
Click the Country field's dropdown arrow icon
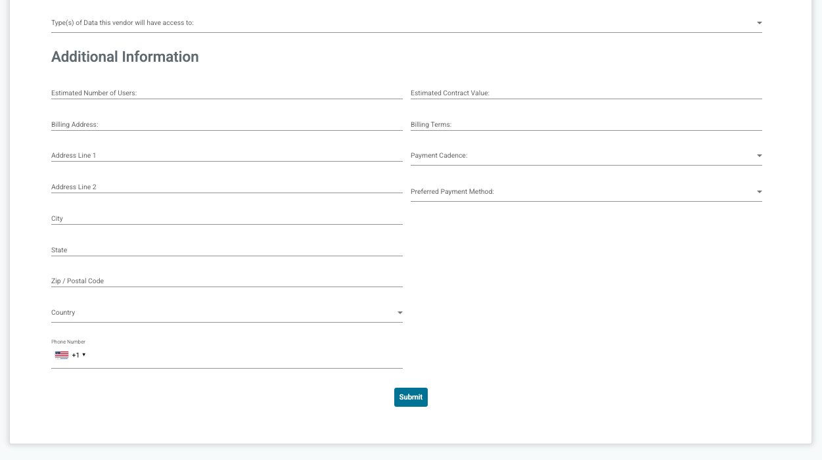click(x=400, y=313)
